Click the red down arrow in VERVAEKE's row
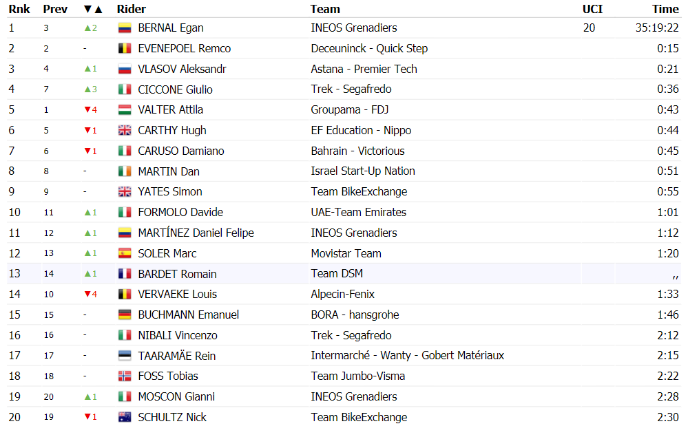The image size is (688, 426). pyautogui.click(x=87, y=294)
